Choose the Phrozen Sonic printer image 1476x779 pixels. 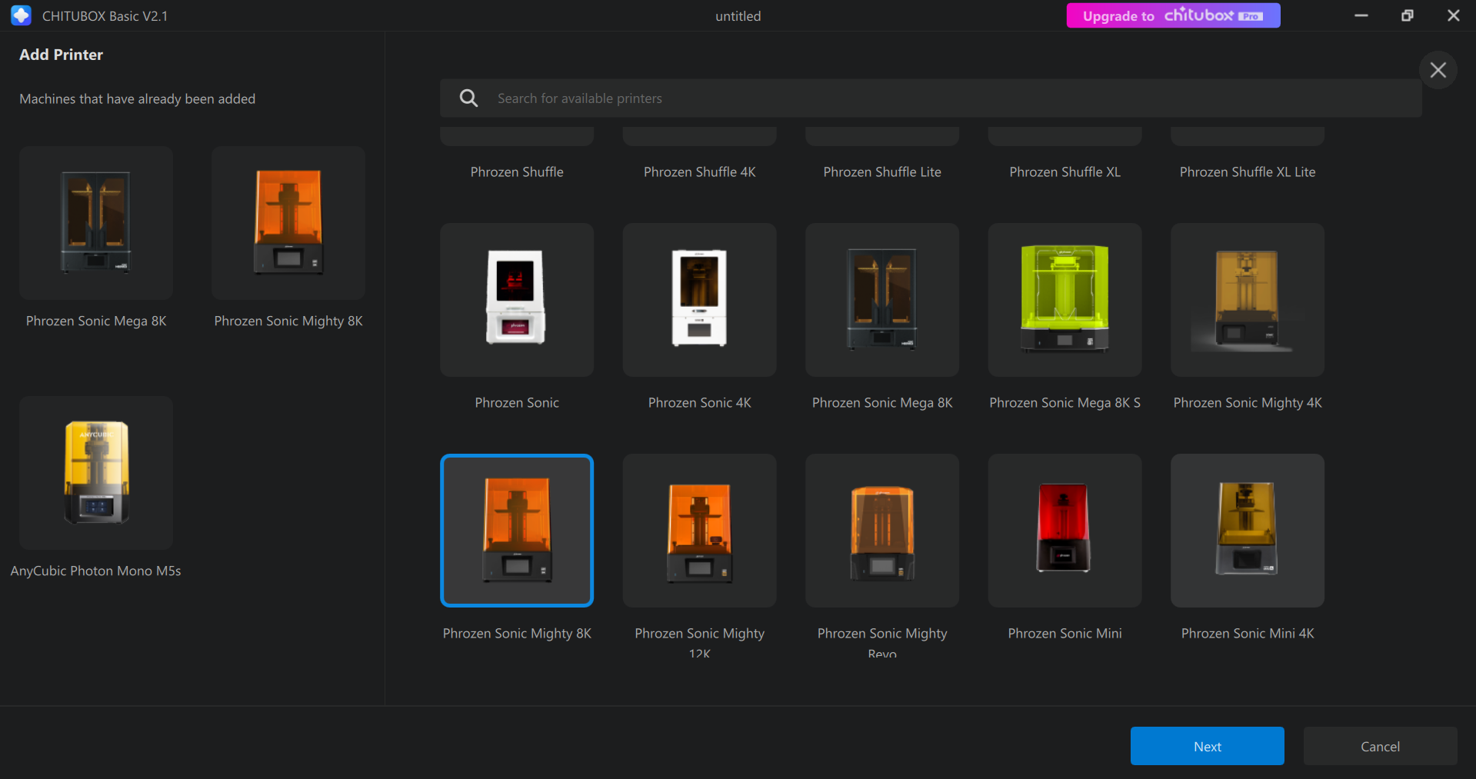pos(517,300)
